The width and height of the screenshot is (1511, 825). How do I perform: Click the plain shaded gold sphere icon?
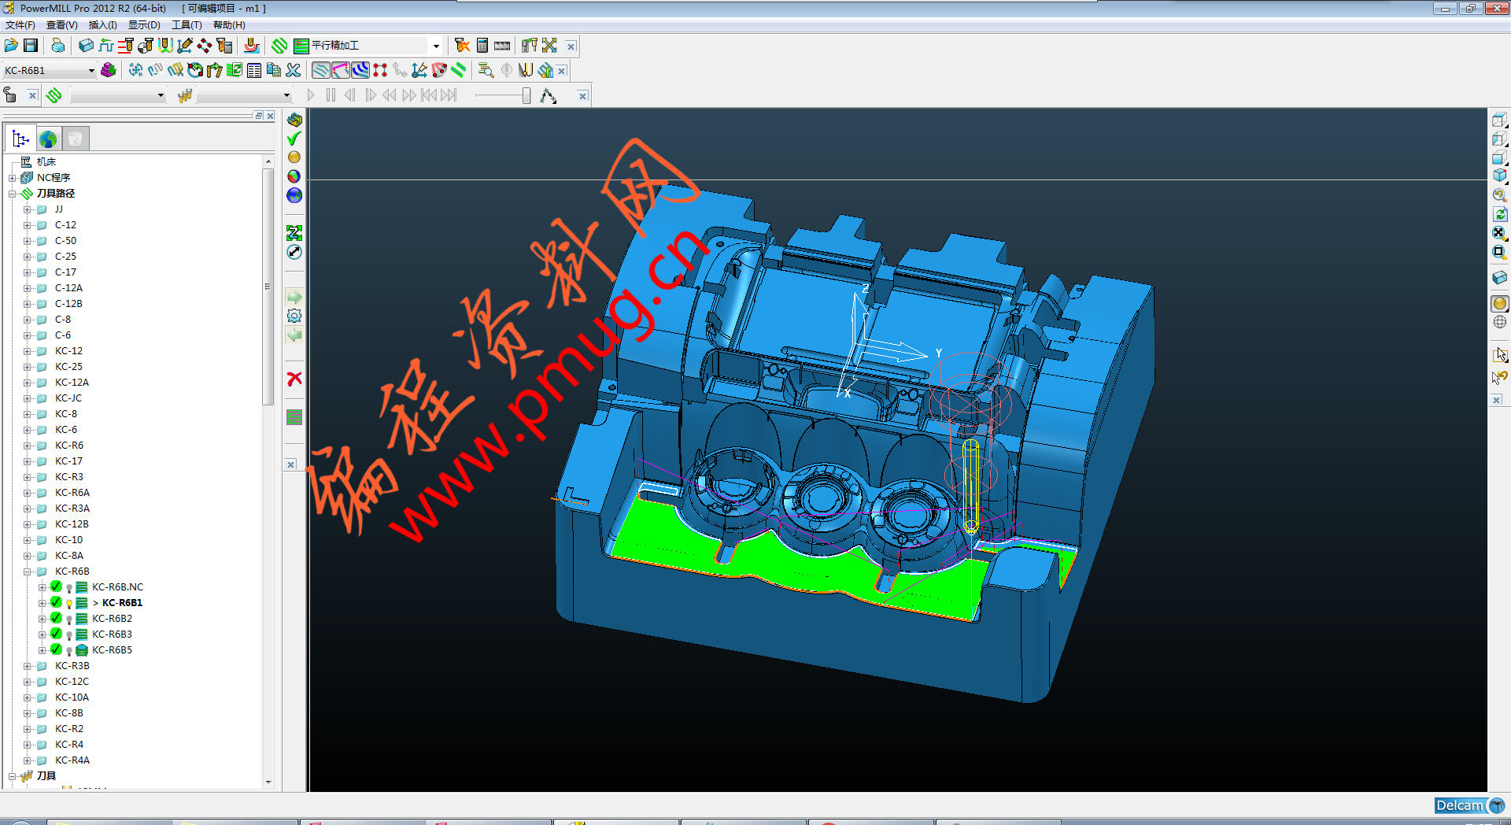coord(294,157)
